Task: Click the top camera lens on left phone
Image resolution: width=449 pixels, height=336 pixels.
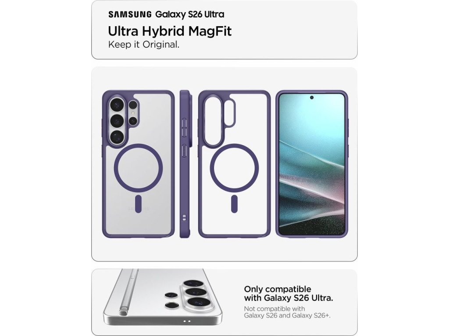Action: [x=117, y=105]
